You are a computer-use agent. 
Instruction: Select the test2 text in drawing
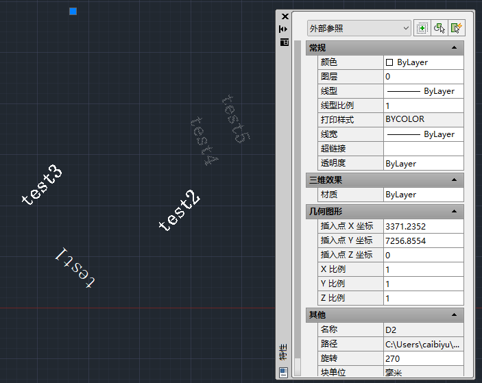tap(179, 210)
